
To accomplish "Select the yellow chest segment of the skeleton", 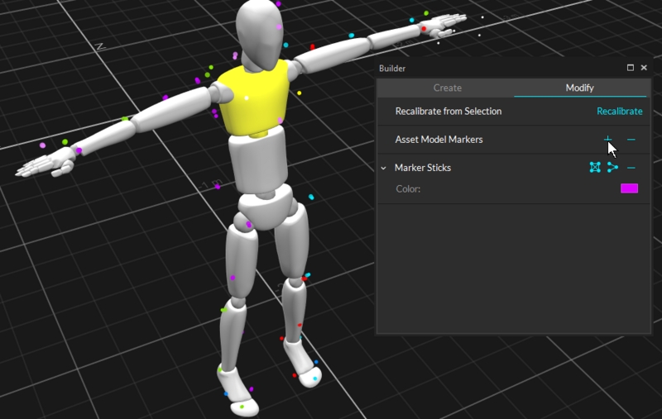I will 252,98.
